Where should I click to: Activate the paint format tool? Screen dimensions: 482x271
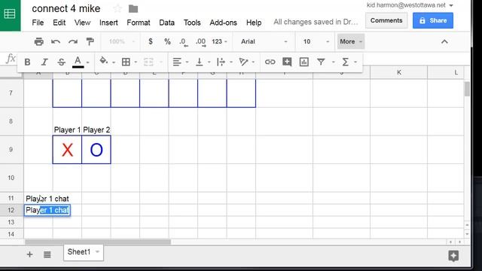click(90, 41)
